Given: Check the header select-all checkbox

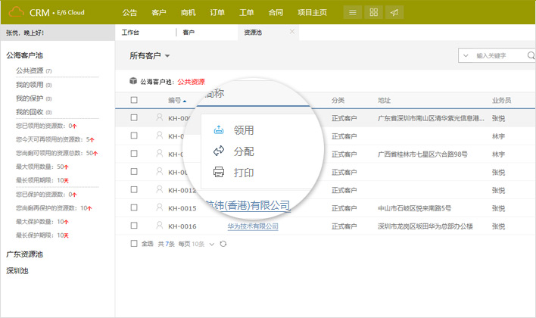Looking at the screenshot, I should (x=134, y=100).
